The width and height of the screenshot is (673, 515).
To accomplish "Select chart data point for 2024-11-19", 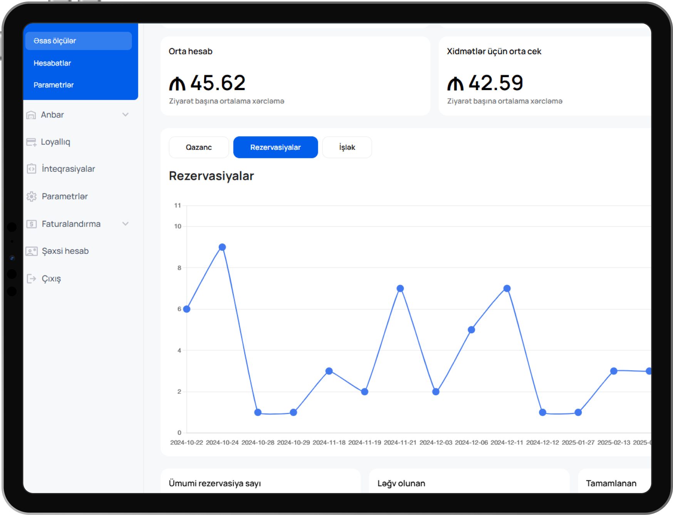I will [365, 392].
